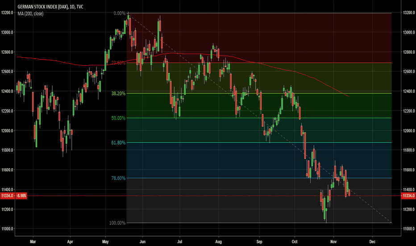Click the 61.80% Fibonacci level label
This screenshot has height=246, width=416.
[x=118, y=143]
